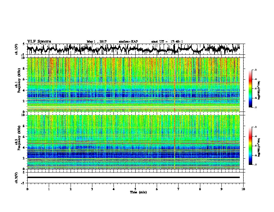
Task: Click the 'start UT = 17:40:1' header text
Action: pos(167,42)
